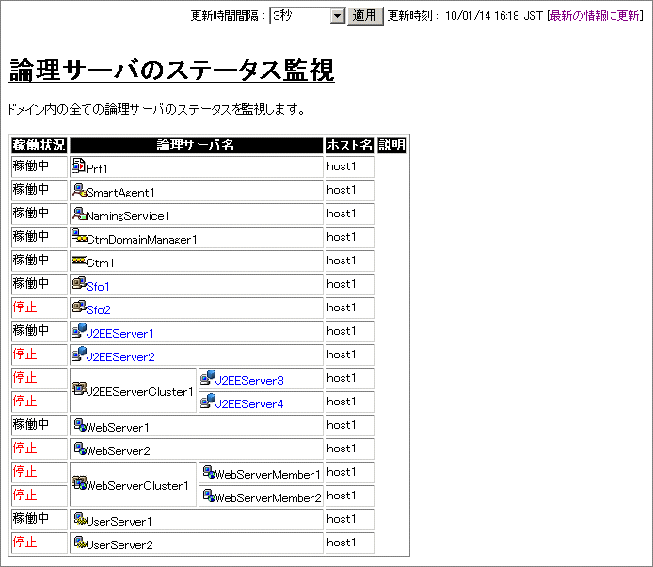653x567 pixels.
Task: Click the UserServer2 icon
Action: [x=80, y=543]
